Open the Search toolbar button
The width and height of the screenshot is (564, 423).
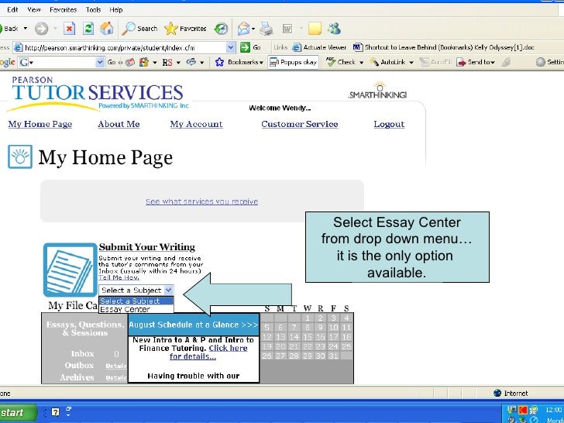point(139,29)
